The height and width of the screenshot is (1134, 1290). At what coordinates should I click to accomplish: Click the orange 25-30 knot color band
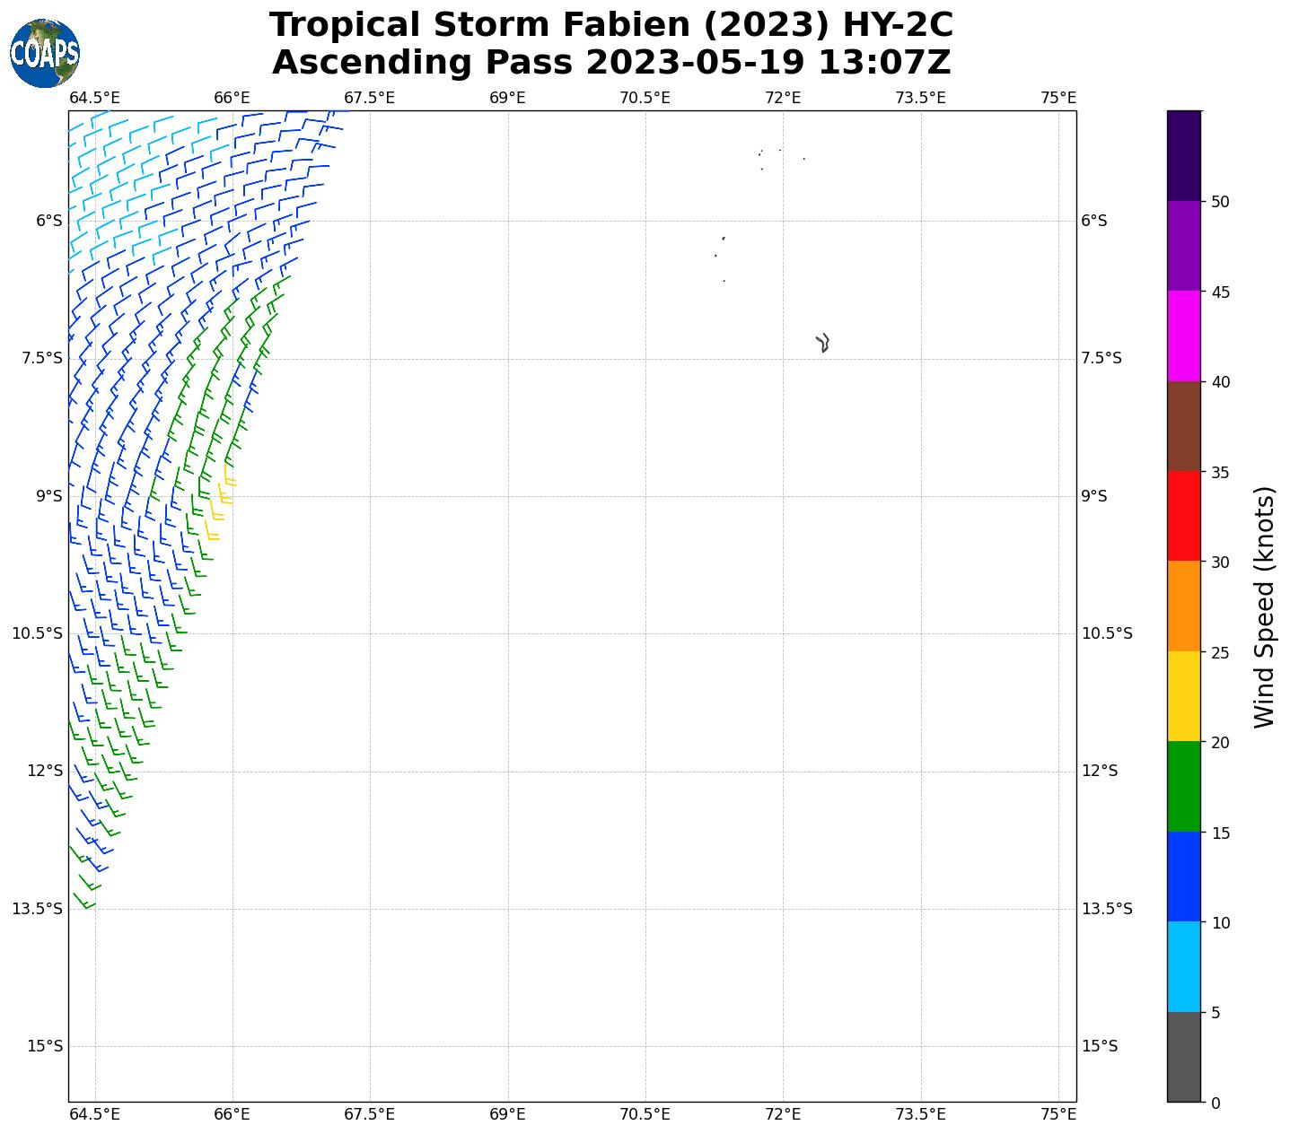[1183, 606]
